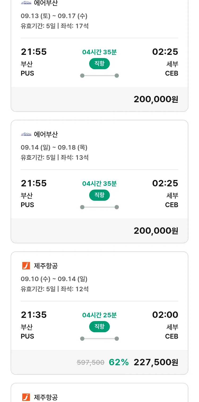Select the 200,000원 price of the 09.13 flight
Image resolution: width=199 pixels, height=402 pixels.
(156, 99)
